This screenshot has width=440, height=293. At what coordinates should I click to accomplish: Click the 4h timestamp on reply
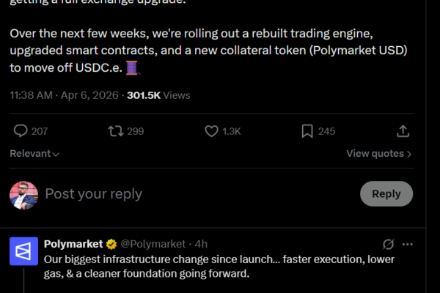coord(201,244)
